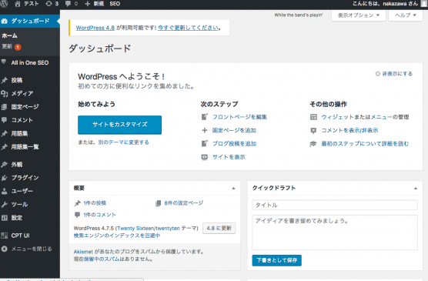
Task: Click the 固定ページ pages icon in sidebar
Action: point(4,107)
